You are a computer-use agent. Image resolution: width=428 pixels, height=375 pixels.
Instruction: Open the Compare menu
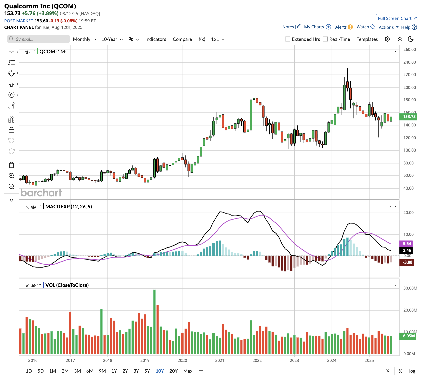tap(182, 39)
